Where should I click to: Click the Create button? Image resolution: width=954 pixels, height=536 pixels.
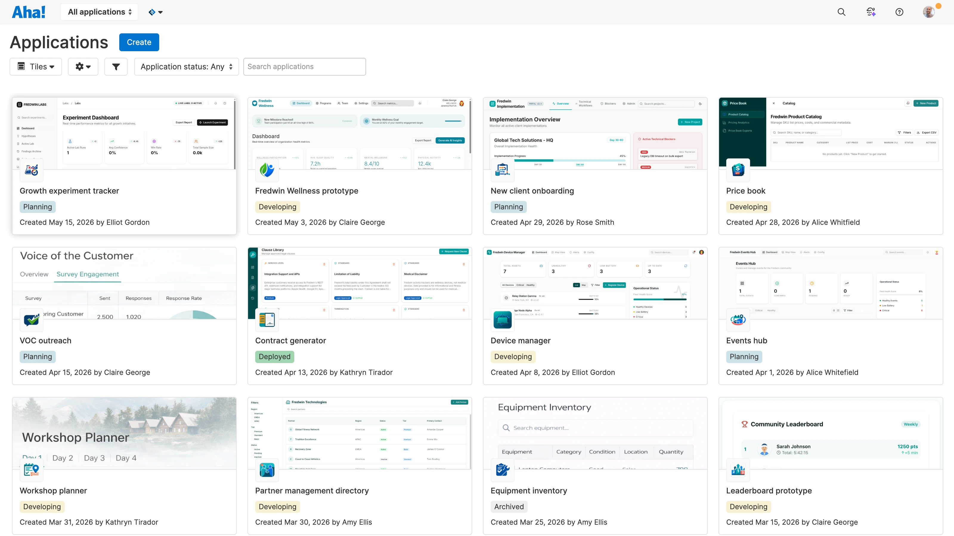[x=139, y=42]
